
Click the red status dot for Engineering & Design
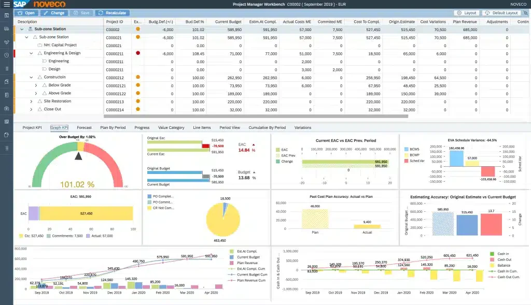[x=138, y=53]
